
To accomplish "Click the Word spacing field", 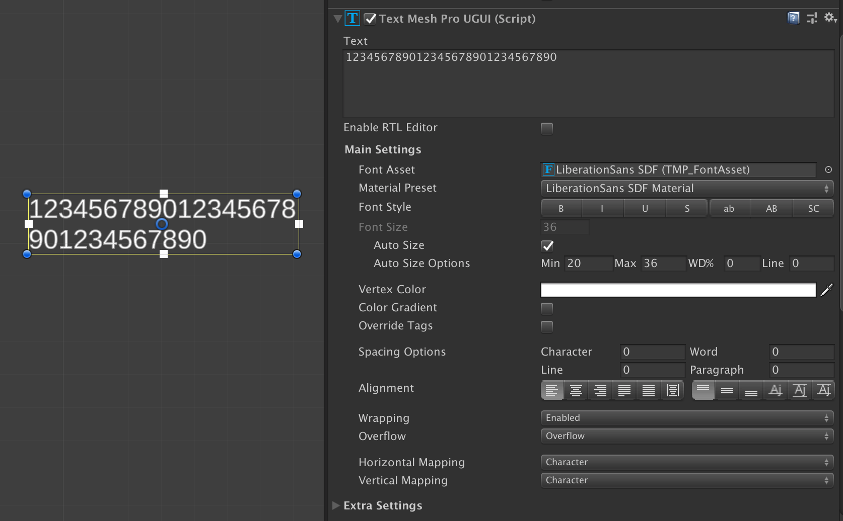I will 802,352.
